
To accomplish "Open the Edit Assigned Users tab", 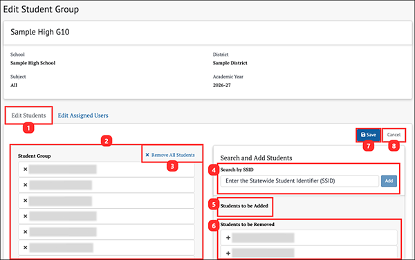I will pos(83,115).
